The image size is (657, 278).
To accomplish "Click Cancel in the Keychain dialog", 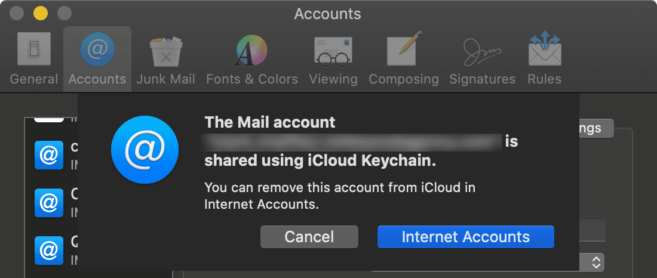I will [x=309, y=237].
